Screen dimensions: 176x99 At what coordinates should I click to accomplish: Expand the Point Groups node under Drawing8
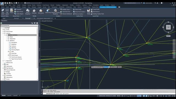pos(3,31)
